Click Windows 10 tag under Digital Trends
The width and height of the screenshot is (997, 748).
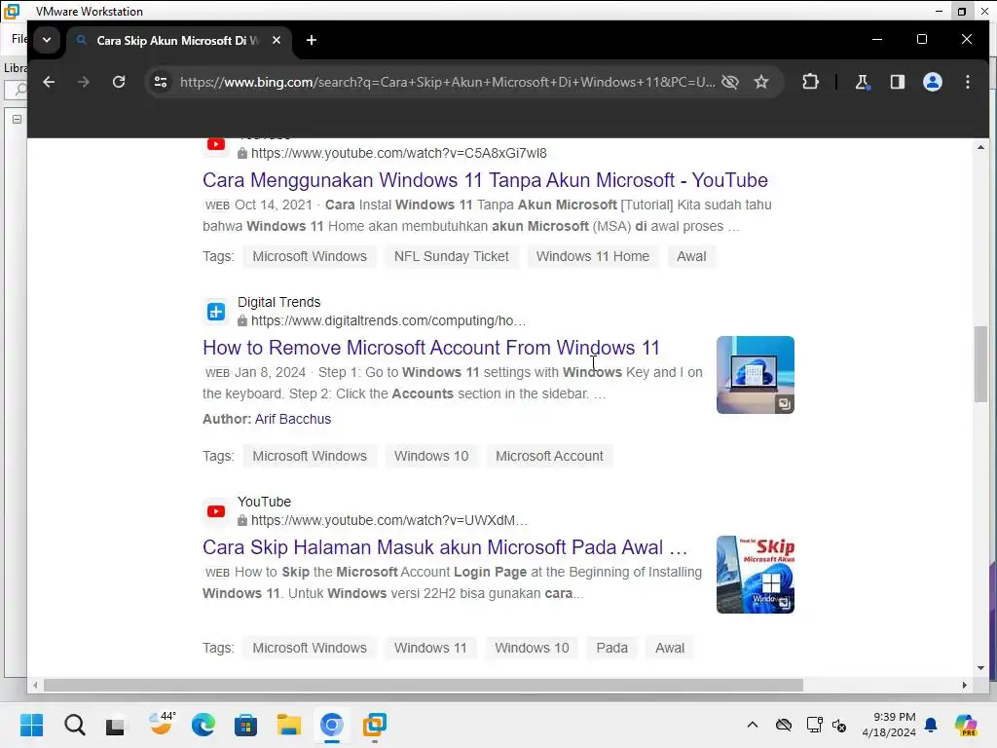coord(431,456)
